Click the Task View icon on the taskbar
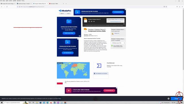 pyautogui.click(x=33, y=103)
